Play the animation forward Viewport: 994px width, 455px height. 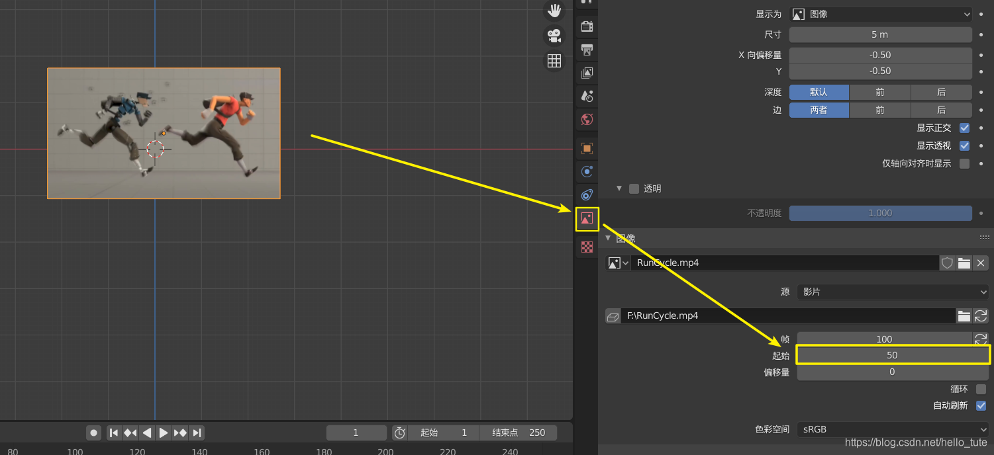coord(164,433)
